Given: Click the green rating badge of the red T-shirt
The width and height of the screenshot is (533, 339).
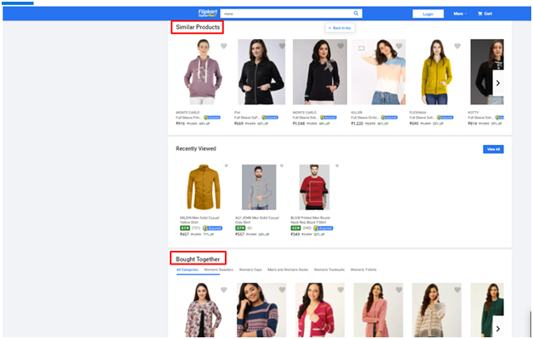Looking at the screenshot, I should point(295,228).
